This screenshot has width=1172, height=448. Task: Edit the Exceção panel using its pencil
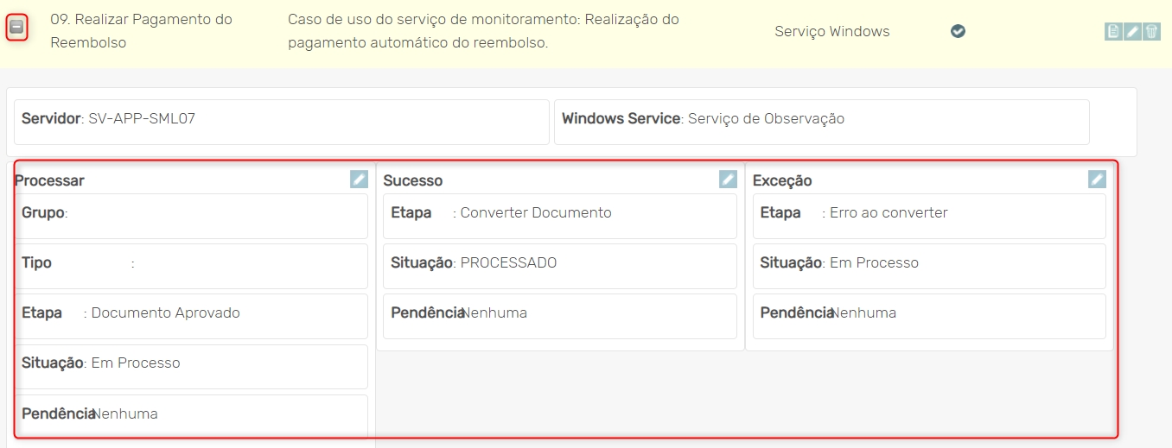(1097, 179)
